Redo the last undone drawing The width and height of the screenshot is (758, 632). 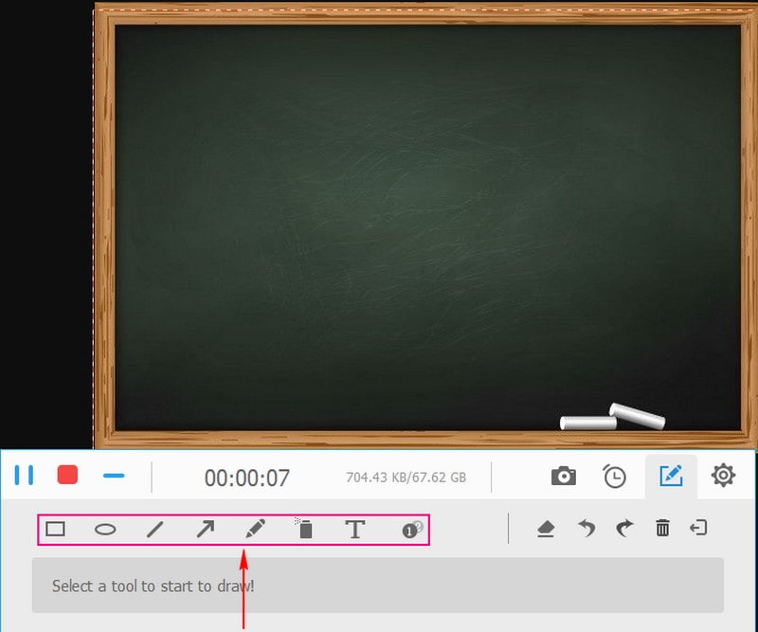point(623,529)
